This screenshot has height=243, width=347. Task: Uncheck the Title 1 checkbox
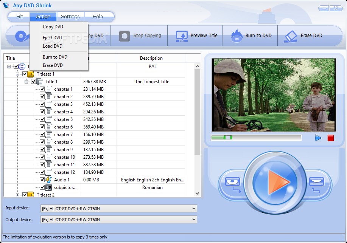pos(33,82)
